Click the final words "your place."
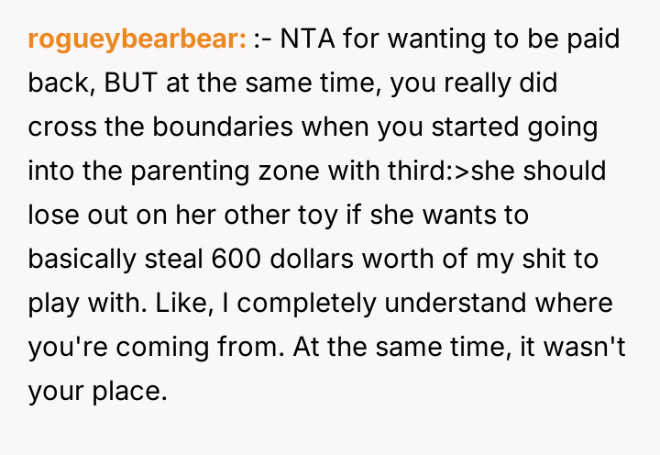 point(98,392)
